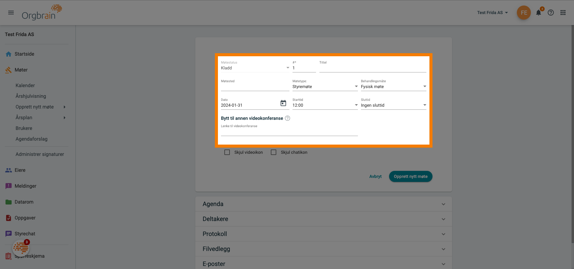This screenshot has height=269, width=574.
Task: Open the help question mark icon
Action: coord(551,13)
